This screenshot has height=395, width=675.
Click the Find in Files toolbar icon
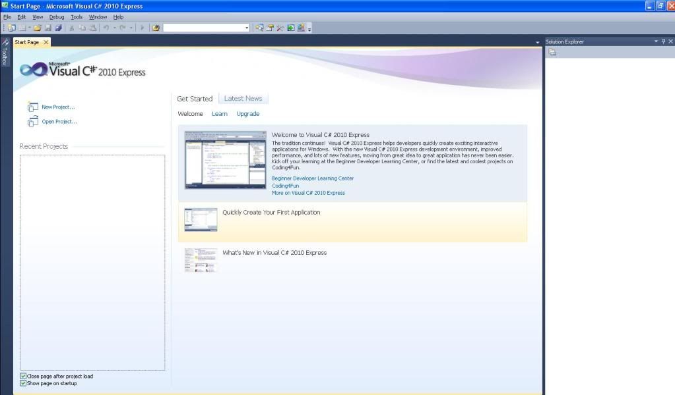click(156, 28)
